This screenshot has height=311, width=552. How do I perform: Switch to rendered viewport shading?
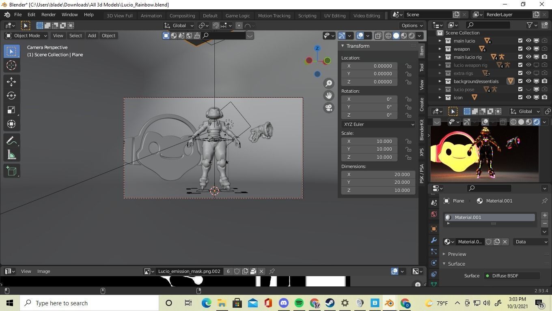412,36
